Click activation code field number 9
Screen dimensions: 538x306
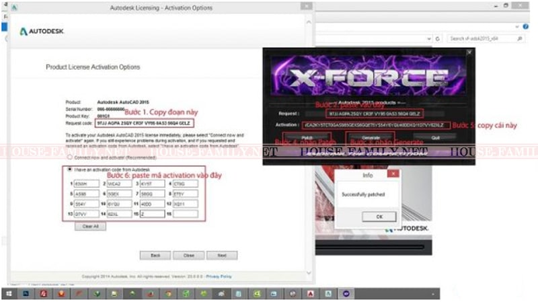(x=87, y=204)
